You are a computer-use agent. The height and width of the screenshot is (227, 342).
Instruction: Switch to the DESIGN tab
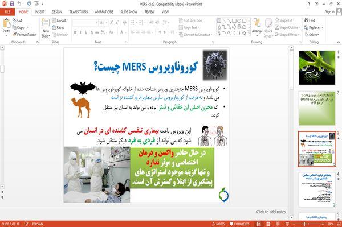[x=57, y=12]
